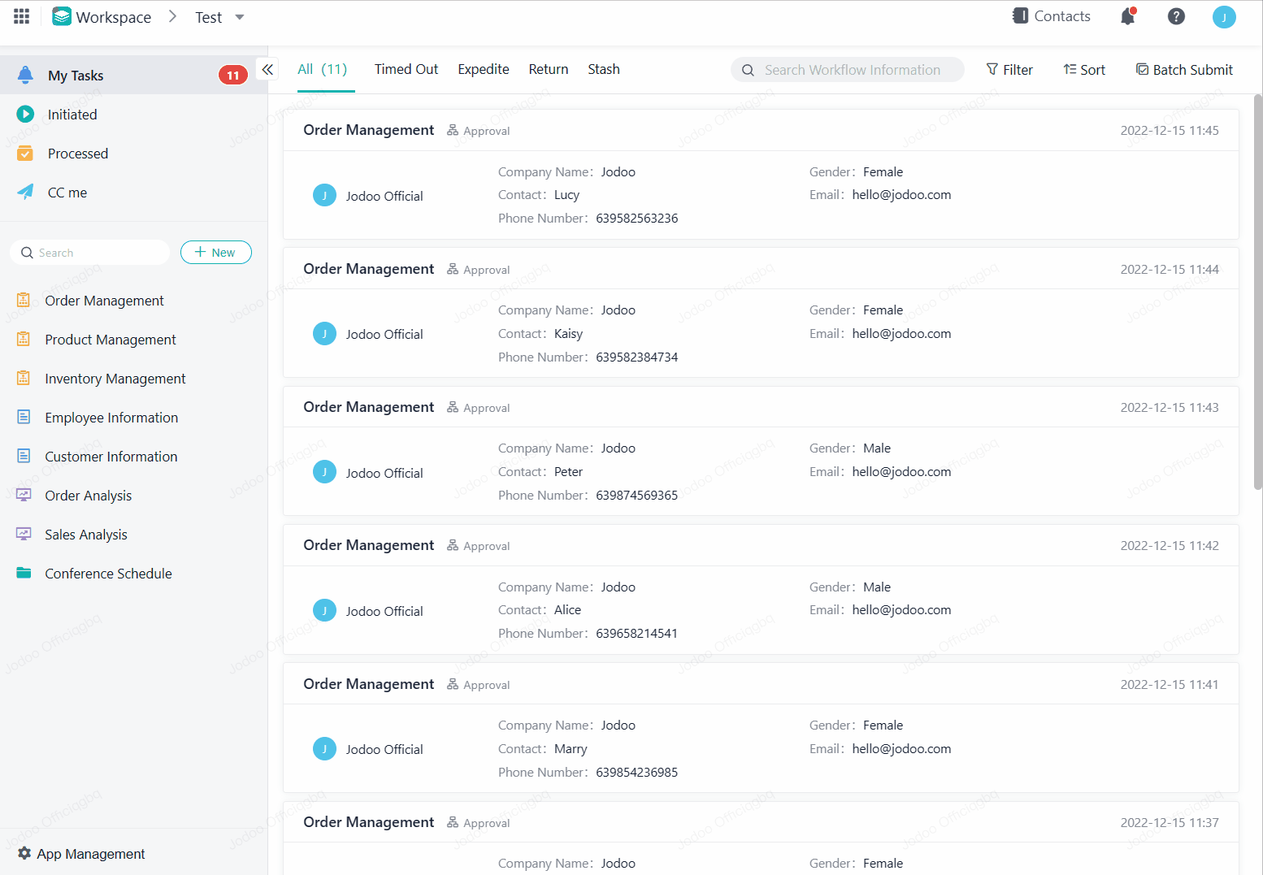Switch to the Stash tab
Viewport: 1263px width, 875px height.
point(603,70)
